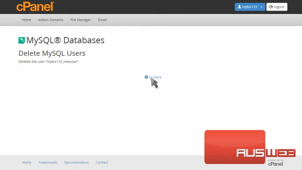Click the Delete MySQL Users heading
The image size is (302, 170).
[x=52, y=53]
